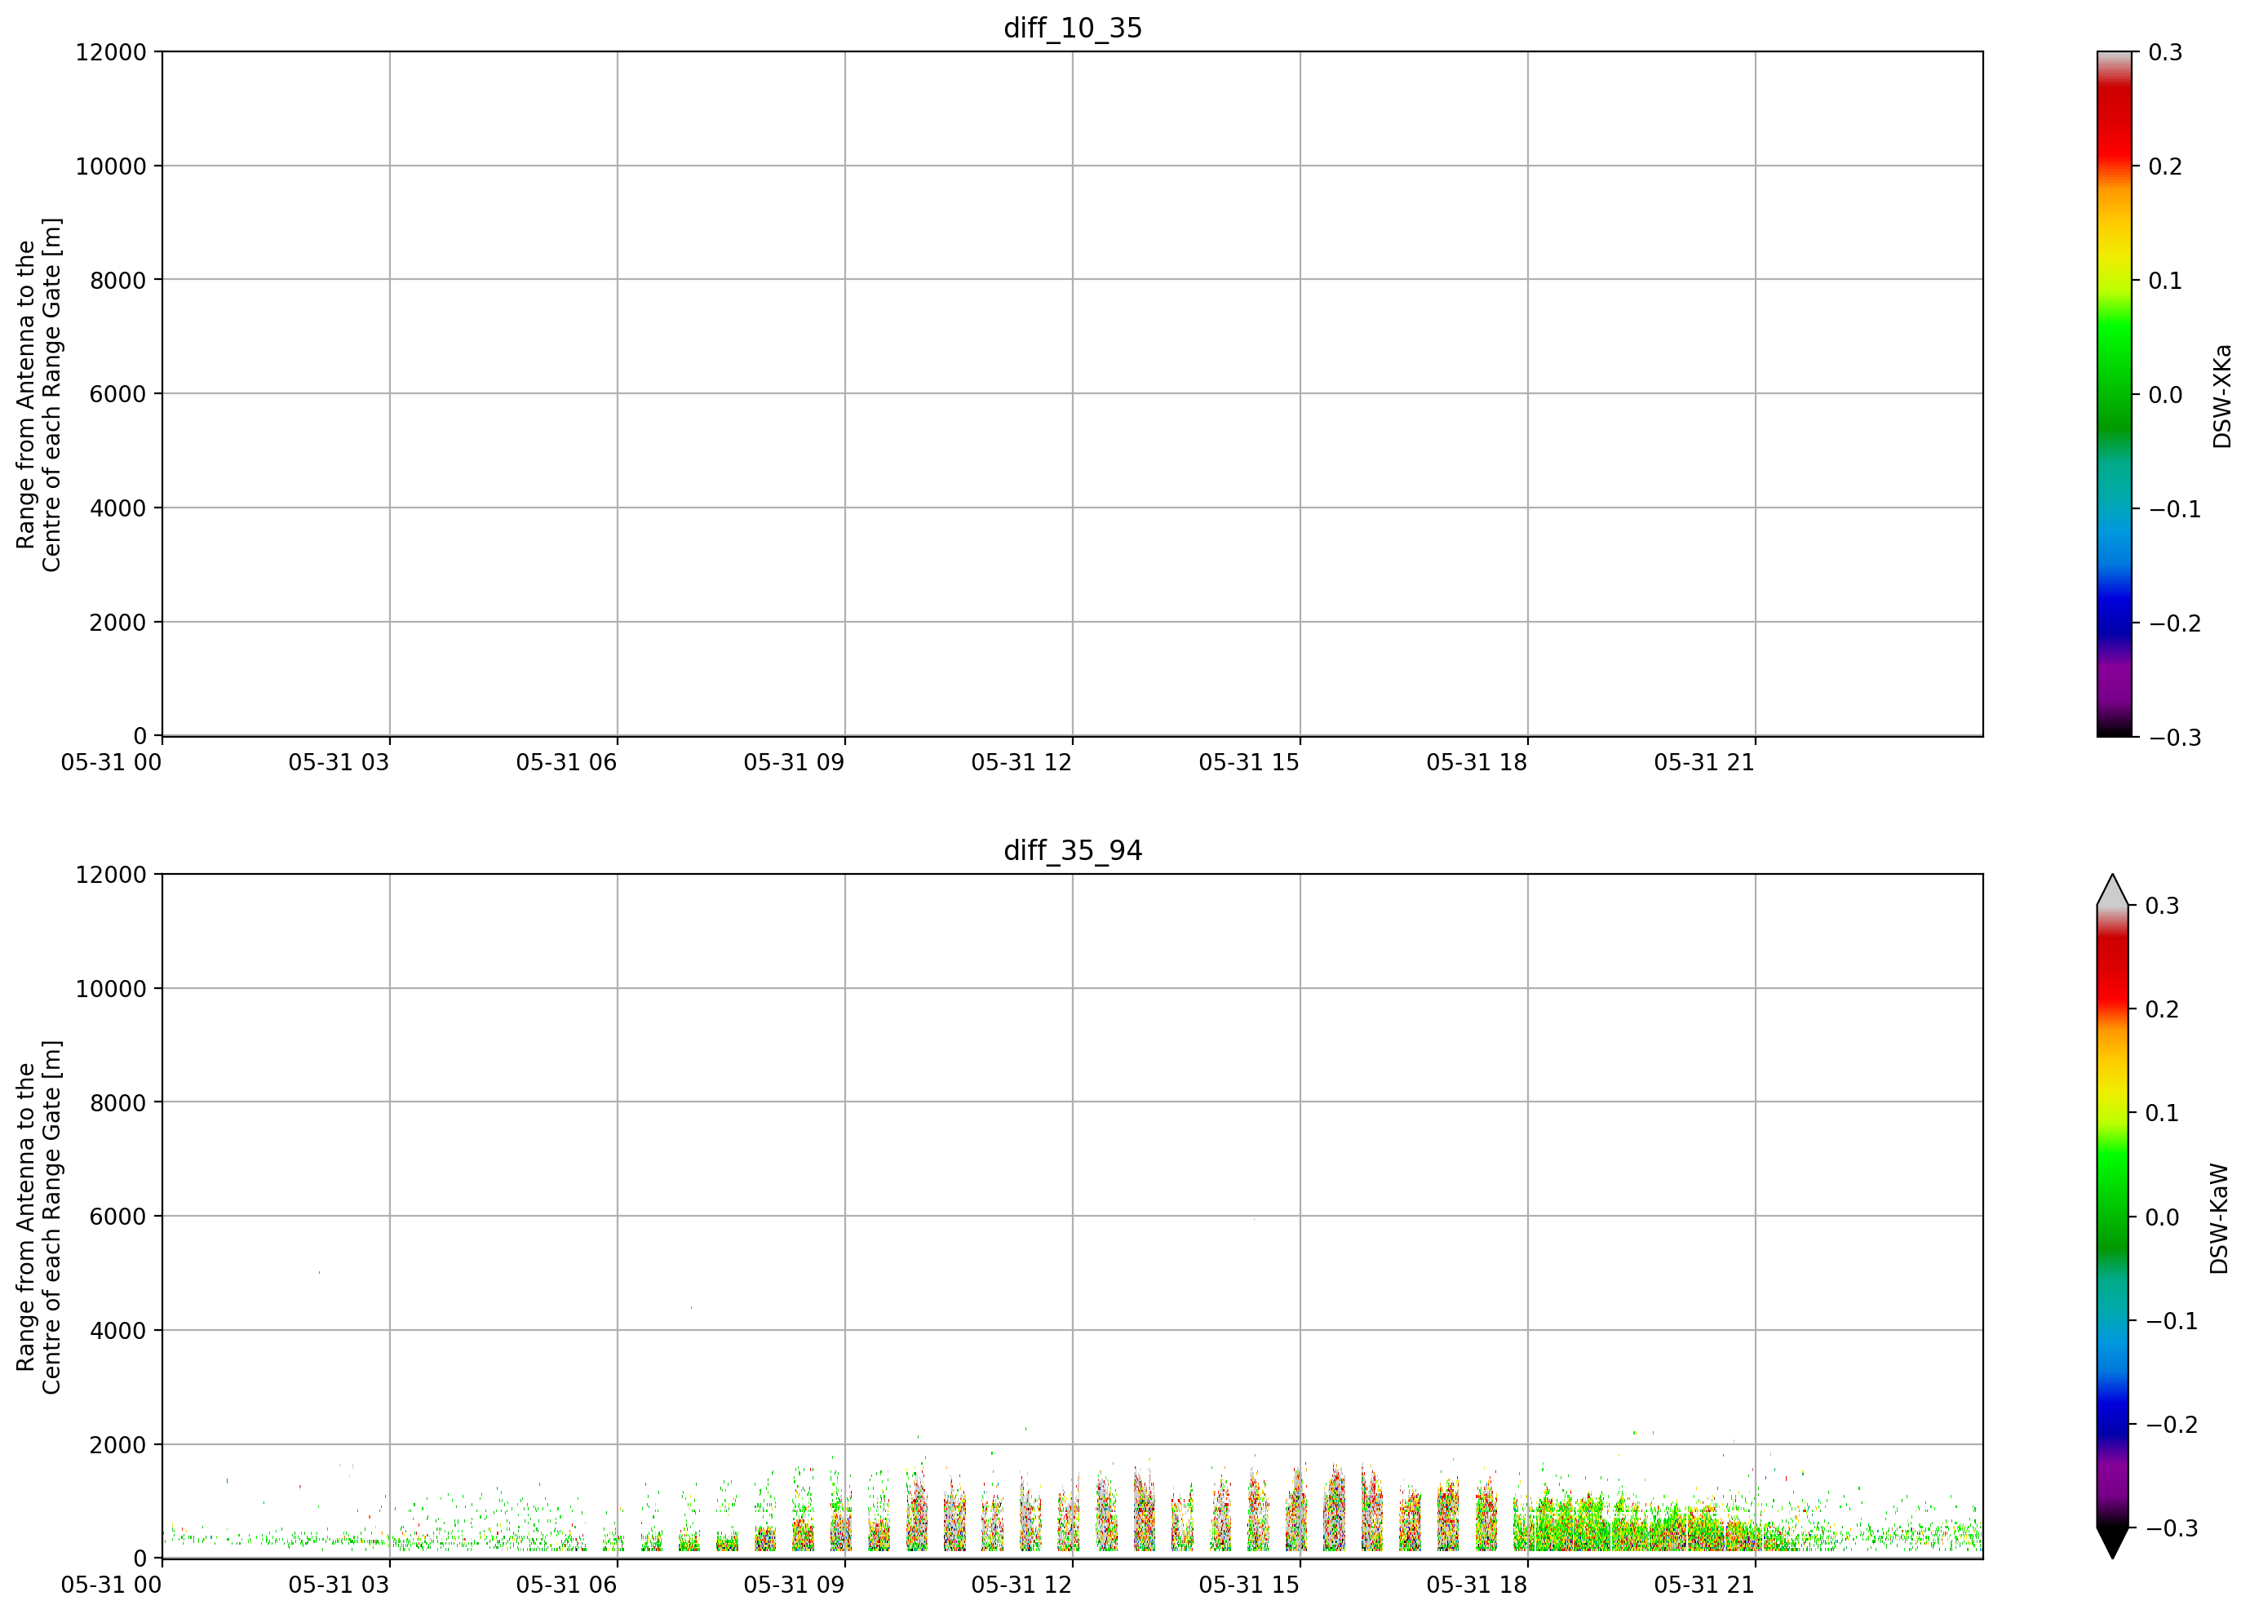Click the 12000 tick on the top plot

(111, 51)
